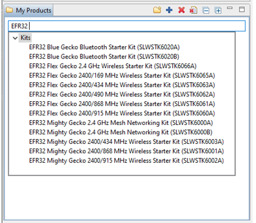Select Blue Gecko Bluetooth Starter Kit SLWSTK6020B

pos(104,57)
